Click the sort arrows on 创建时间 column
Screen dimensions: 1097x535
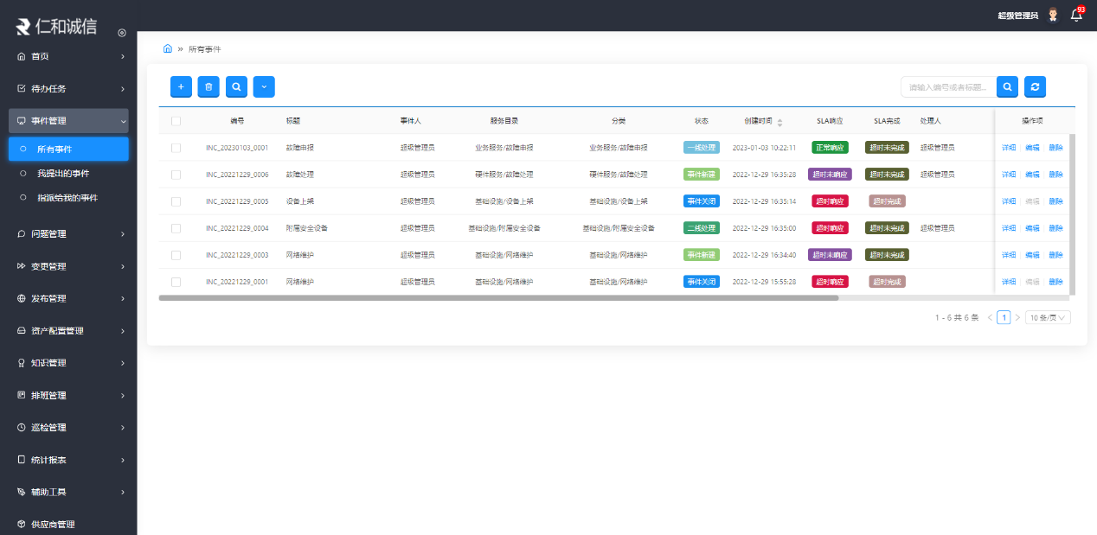779,122
